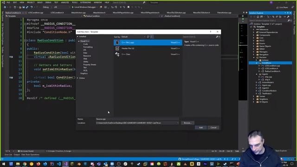Start Local Windows Debugger
The image size is (297, 167).
tap(84, 7)
